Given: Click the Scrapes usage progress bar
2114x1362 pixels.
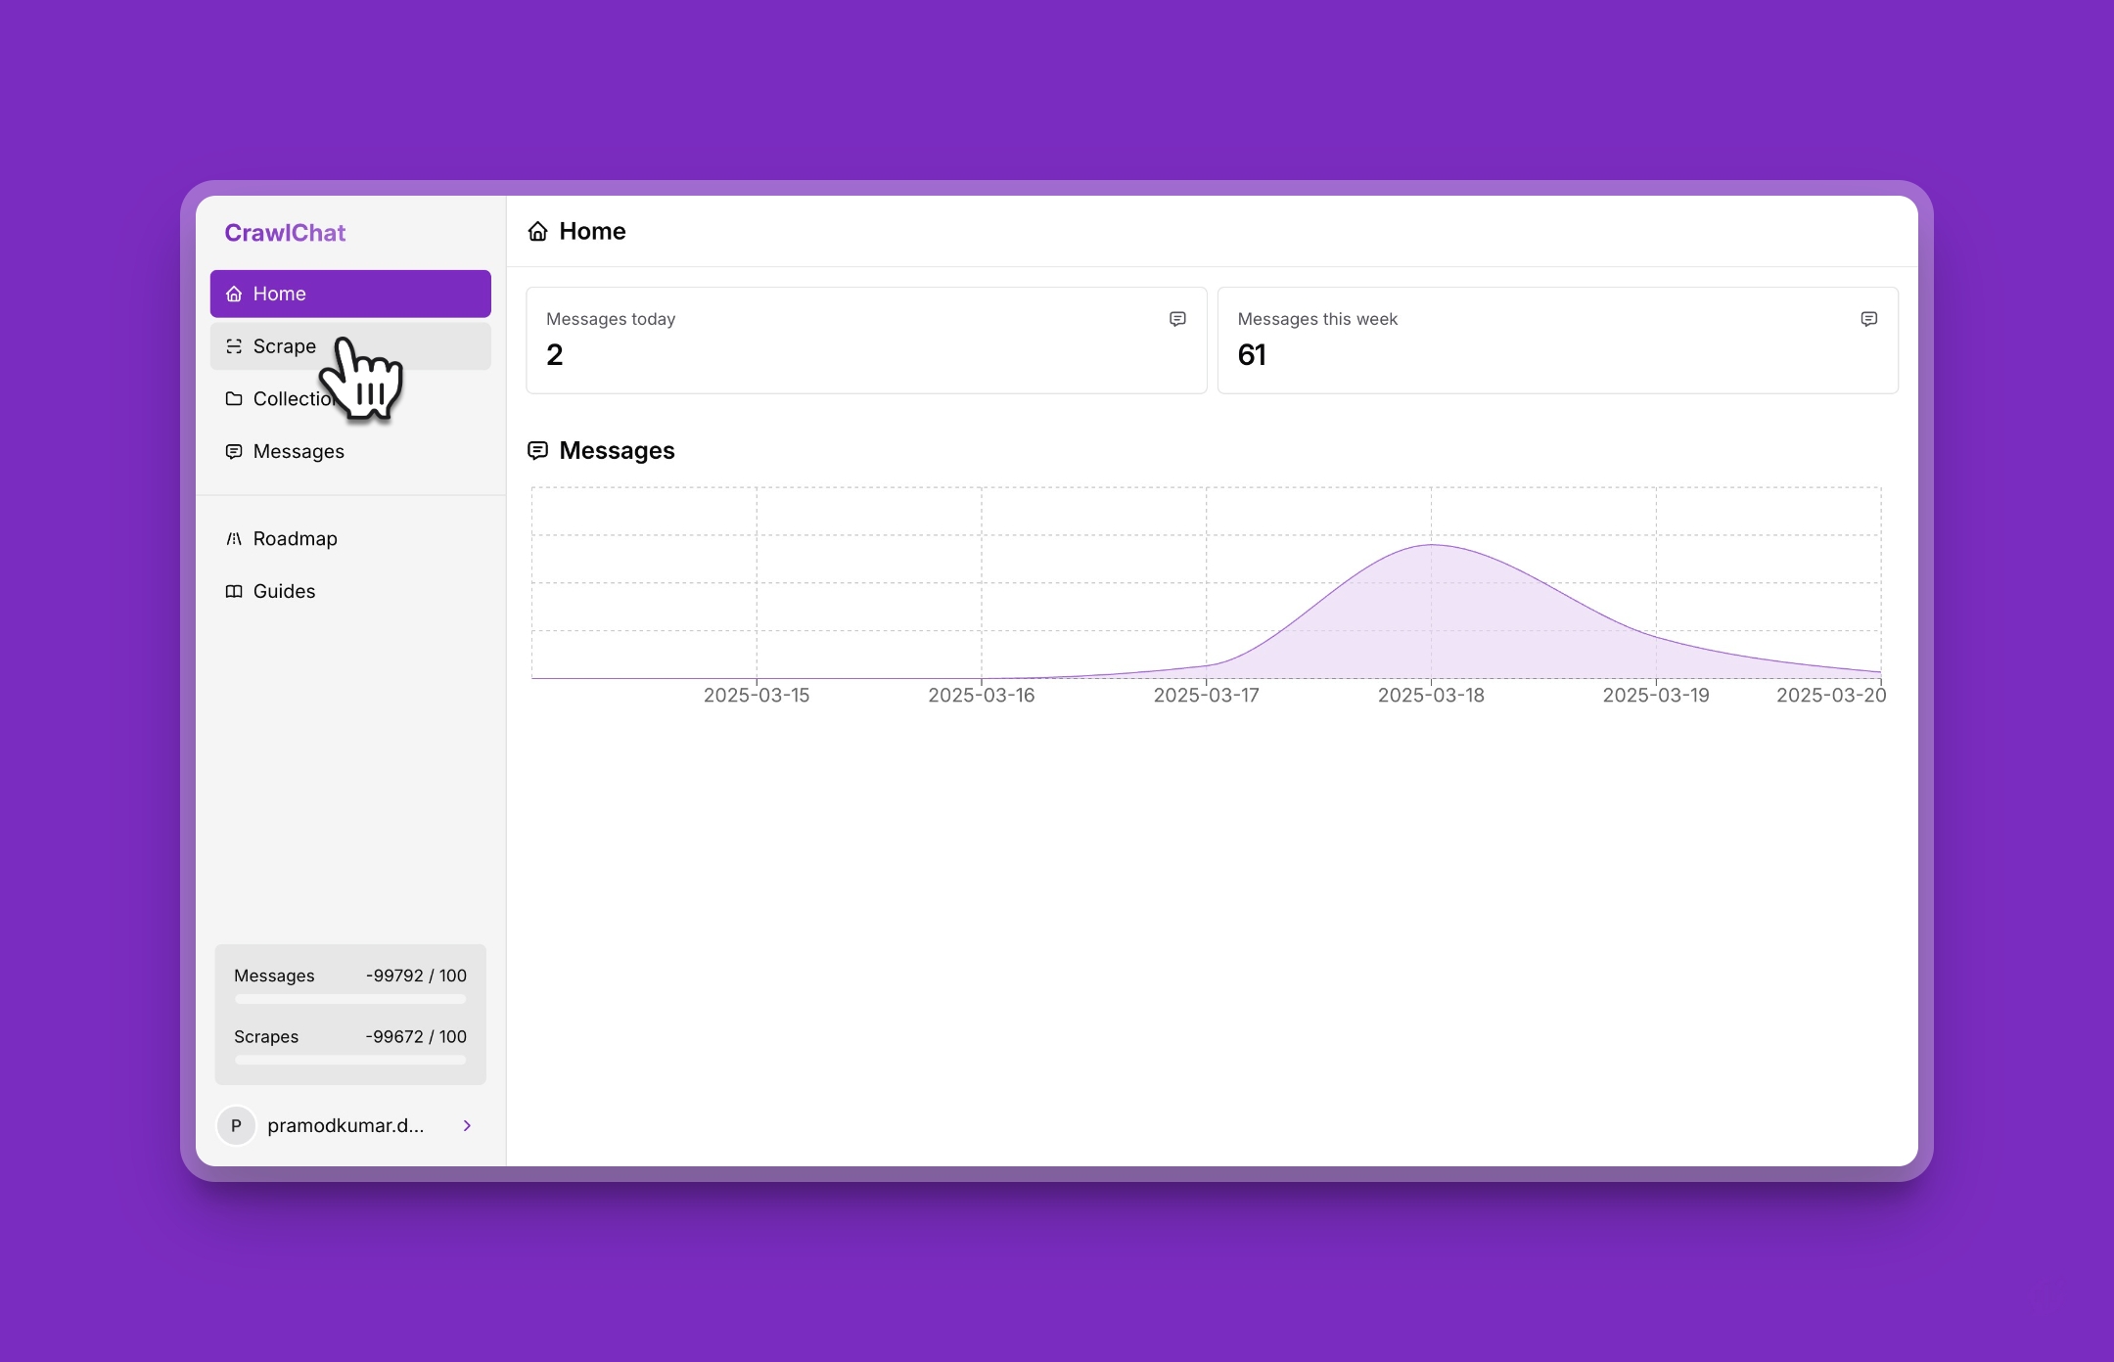Looking at the screenshot, I should [x=350, y=1060].
